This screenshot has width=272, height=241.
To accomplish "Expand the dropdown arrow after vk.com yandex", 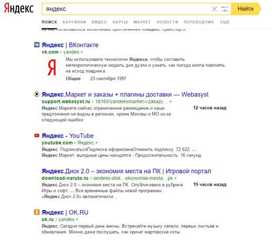I will tap(82, 52).
